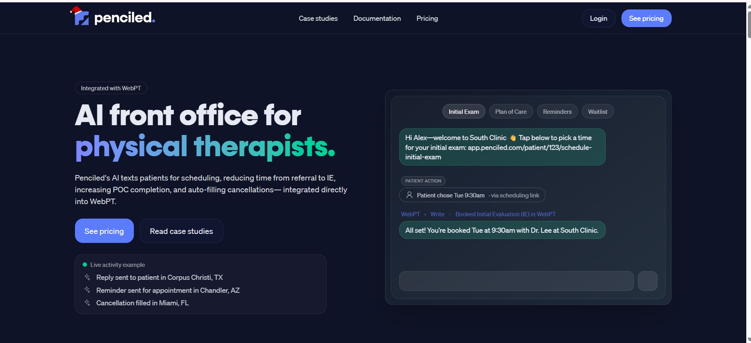Click the 'Write' label in chat log
Screen dimensions: 751x343
click(x=437, y=214)
